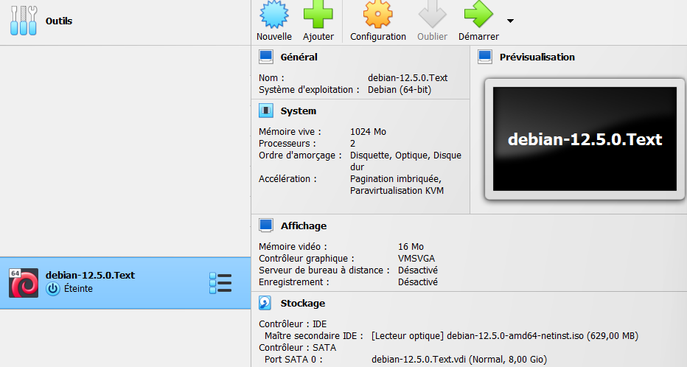The image size is (687, 367).
Task: Select the debian-12.5.0.Text VM in list
Action: [x=125, y=283]
